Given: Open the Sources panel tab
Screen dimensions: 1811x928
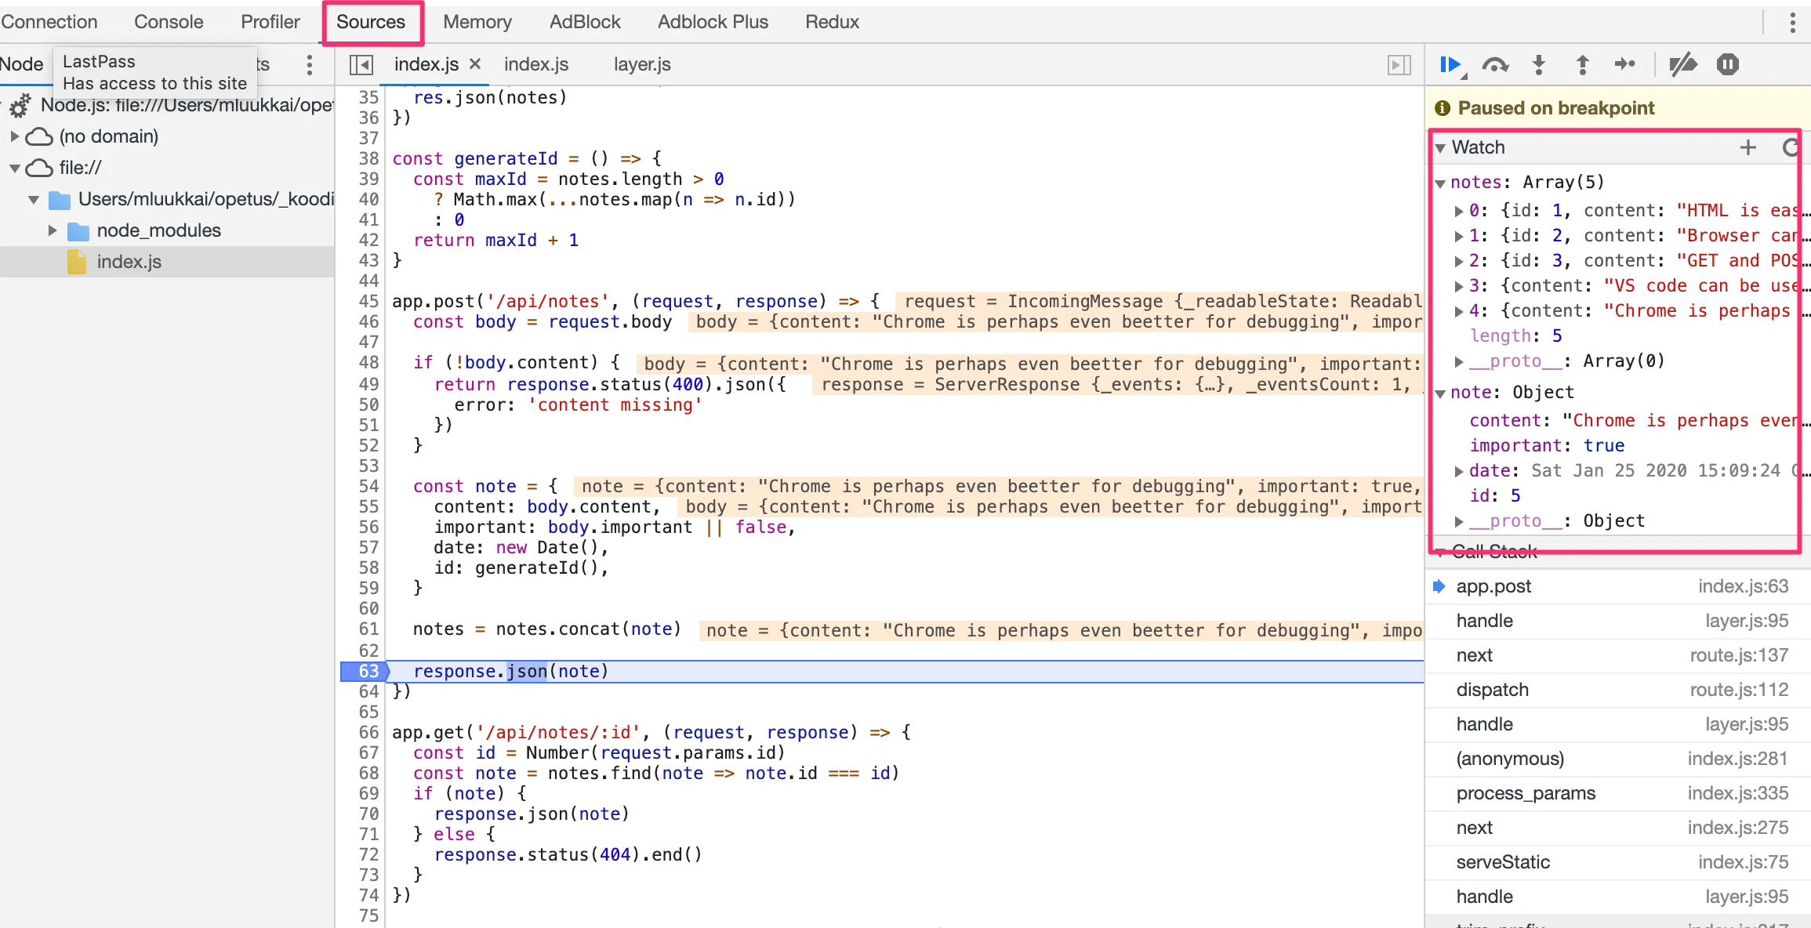Looking at the screenshot, I should click(371, 22).
